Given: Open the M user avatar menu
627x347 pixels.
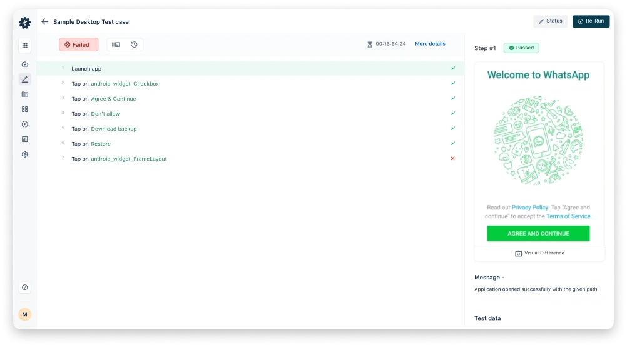Looking at the screenshot, I should 25,314.
